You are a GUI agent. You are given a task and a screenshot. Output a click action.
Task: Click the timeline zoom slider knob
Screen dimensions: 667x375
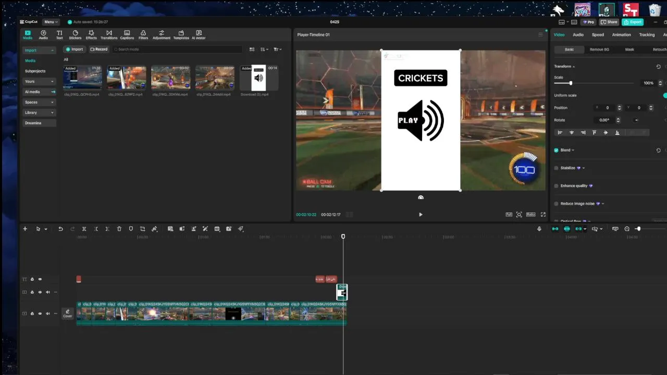click(x=638, y=229)
